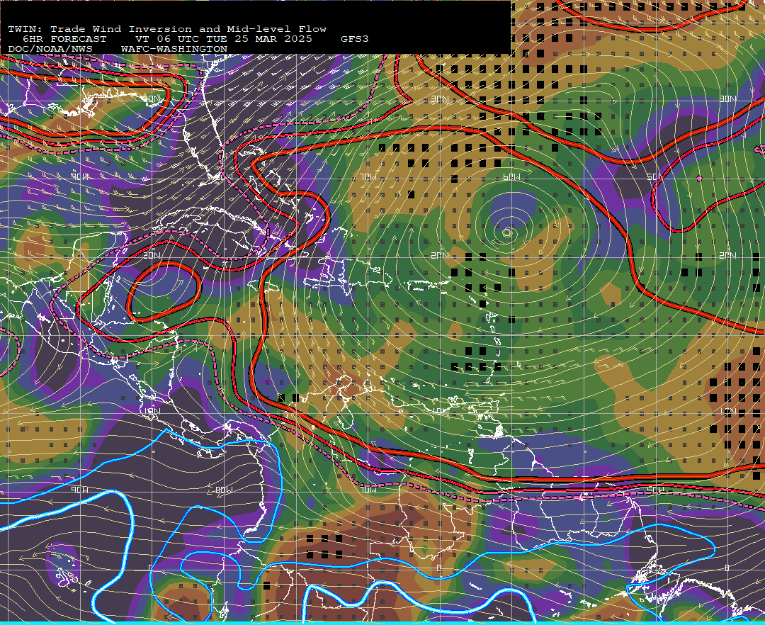Click the '90W' label over the Pacific Ocean
Screen dimensions: 765x625
80,490
